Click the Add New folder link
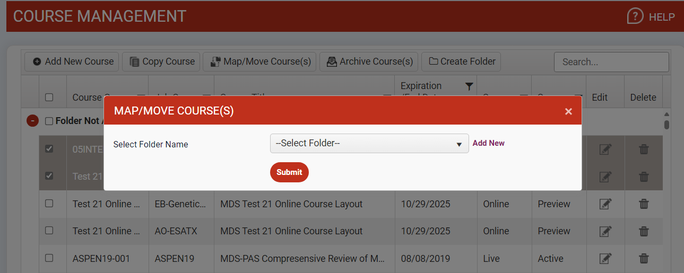Image resolution: width=684 pixels, height=273 pixels. point(488,143)
